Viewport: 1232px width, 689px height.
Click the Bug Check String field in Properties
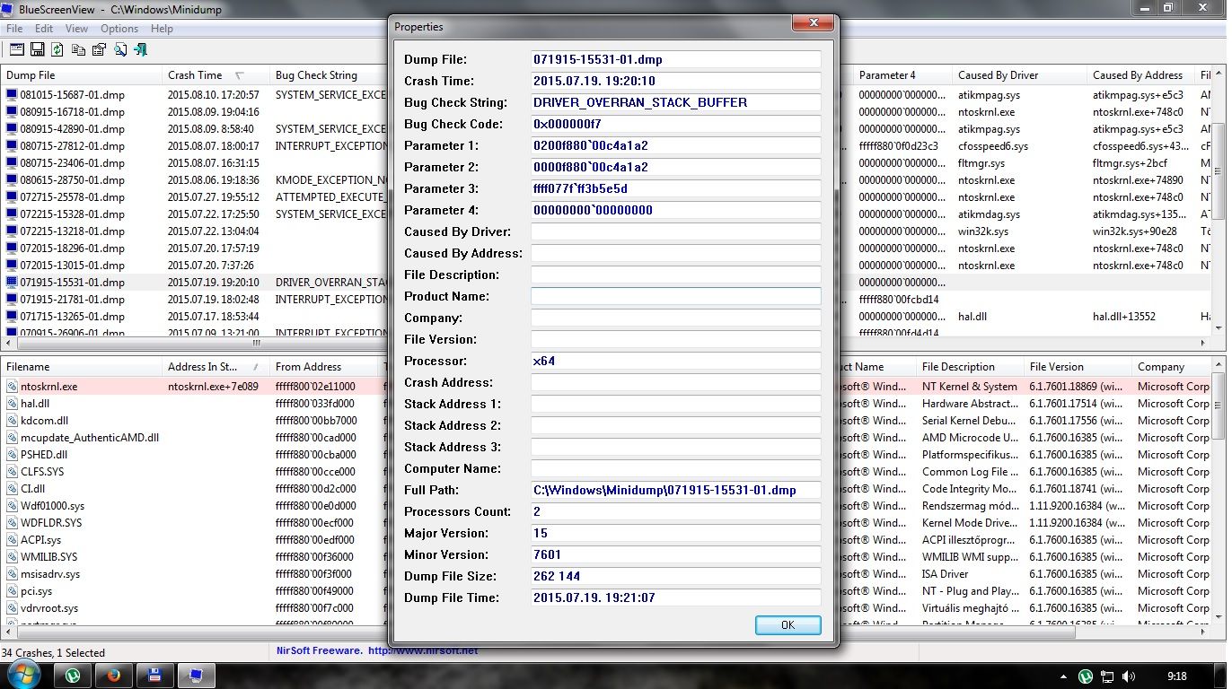pos(675,102)
